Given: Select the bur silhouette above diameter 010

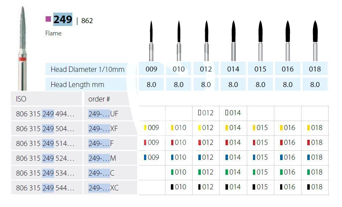Looking at the screenshot, I should (x=179, y=40).
